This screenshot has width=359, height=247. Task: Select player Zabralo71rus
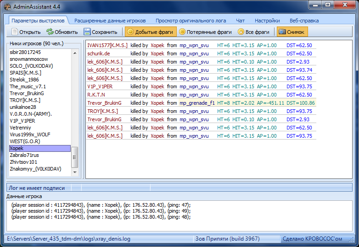[40, 155]
